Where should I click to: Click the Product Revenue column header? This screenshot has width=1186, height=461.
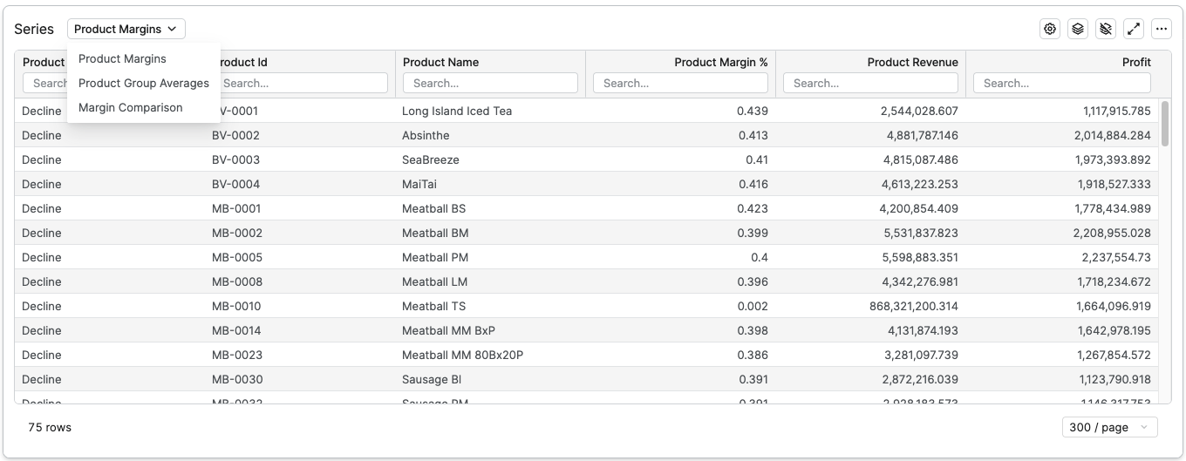(x=912, y=62)
